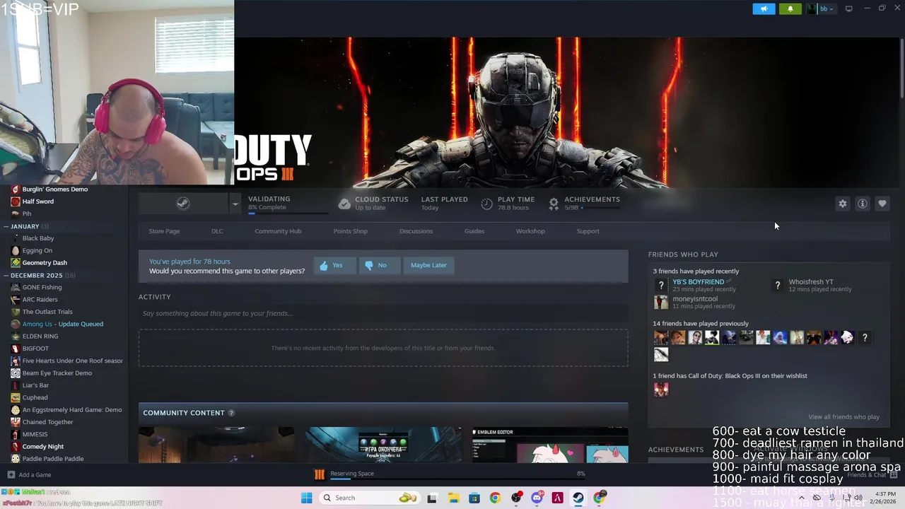Show game info via the info icon
This screenshot has width=905, height=509.
[863, 204]
